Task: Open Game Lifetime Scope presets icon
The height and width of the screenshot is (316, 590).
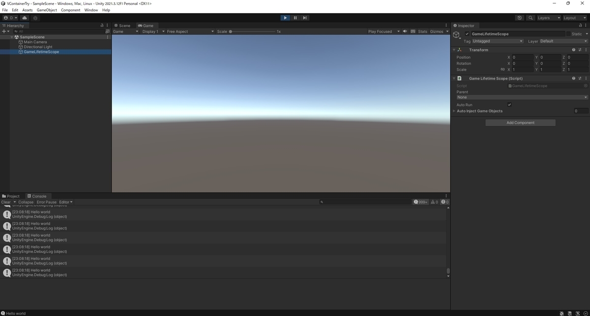Action: pyautogui.click(x=580, y=78)
